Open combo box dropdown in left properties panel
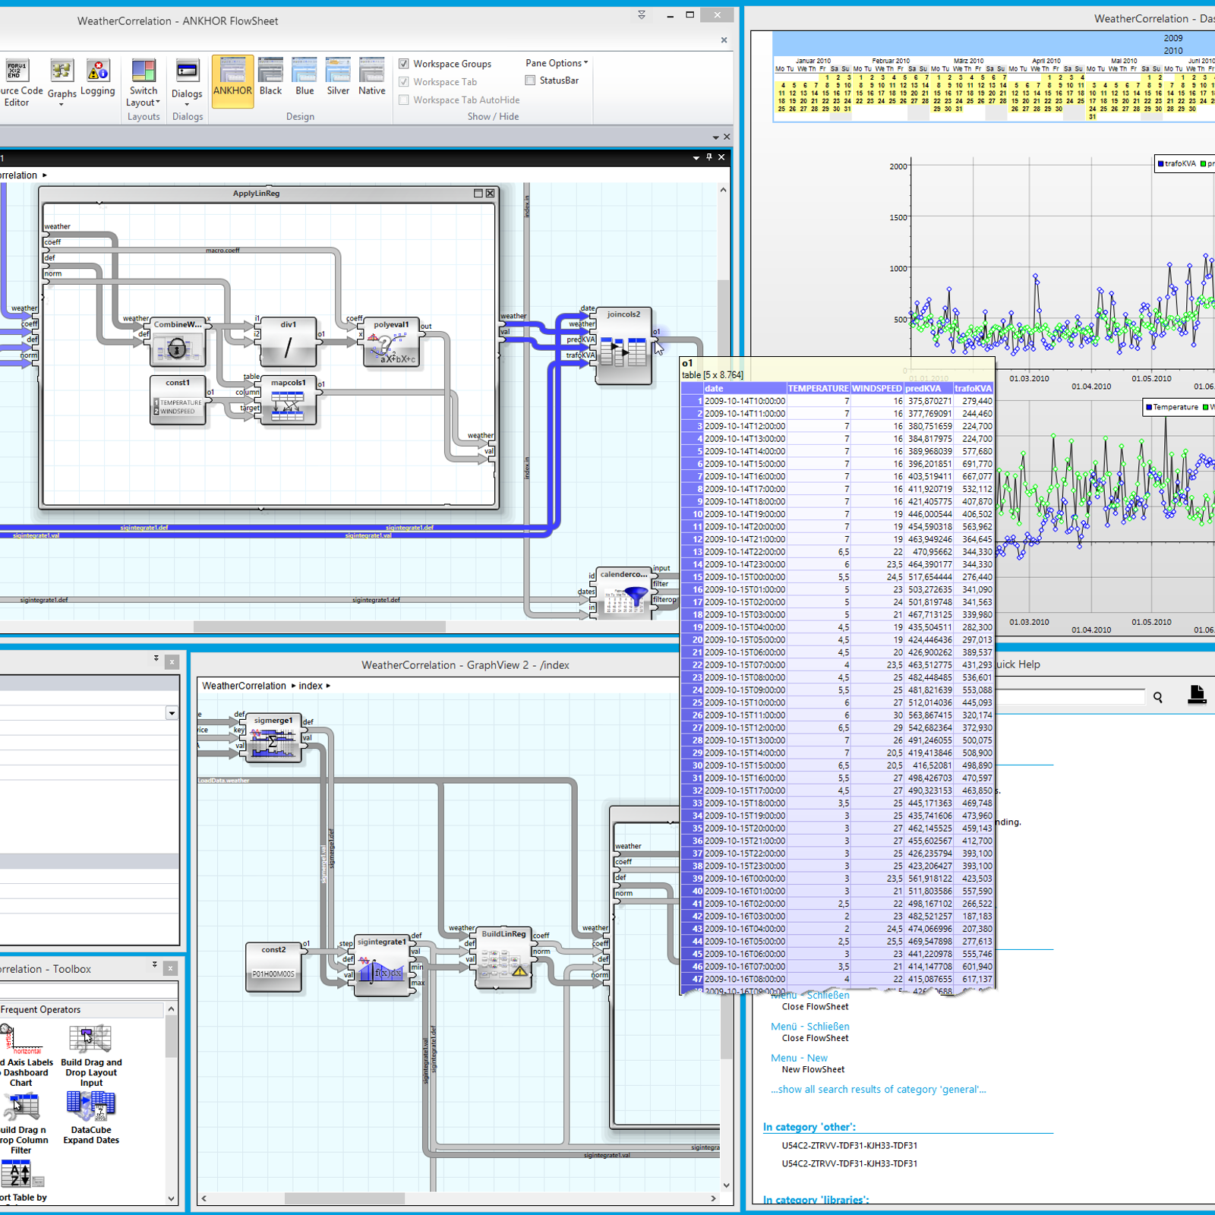This screenshot has width=1215, height=1215. tap(172, 713)
